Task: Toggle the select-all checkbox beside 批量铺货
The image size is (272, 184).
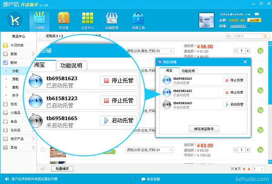Action: pos(43,169)
